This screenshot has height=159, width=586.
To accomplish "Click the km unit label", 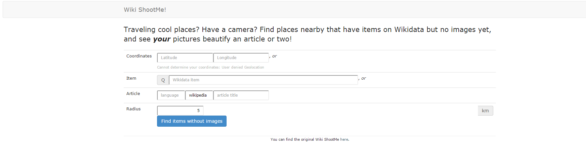I will 485,111.
